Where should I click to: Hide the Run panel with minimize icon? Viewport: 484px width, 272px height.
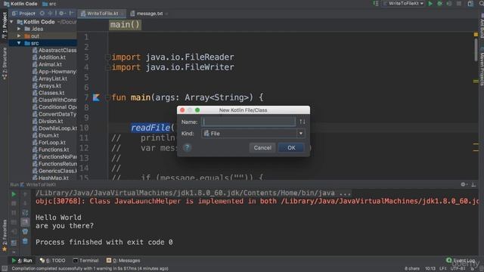(x=473, y=184)
